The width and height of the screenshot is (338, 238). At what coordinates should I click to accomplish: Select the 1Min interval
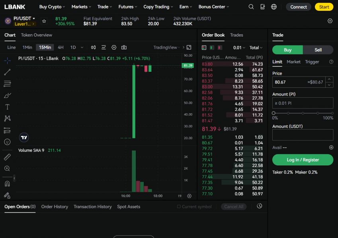pyautogui.click(x=27, y=47)
